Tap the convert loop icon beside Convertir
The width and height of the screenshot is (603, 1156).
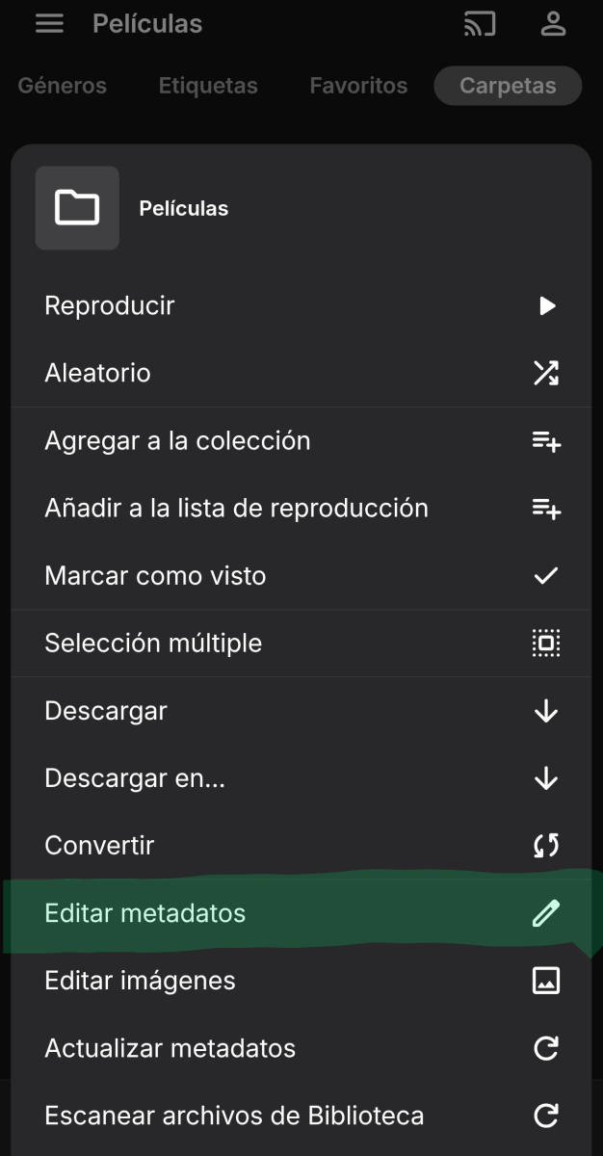pos(545,845)
